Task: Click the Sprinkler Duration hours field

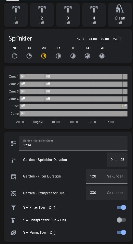Action: [x=112, y=160]
